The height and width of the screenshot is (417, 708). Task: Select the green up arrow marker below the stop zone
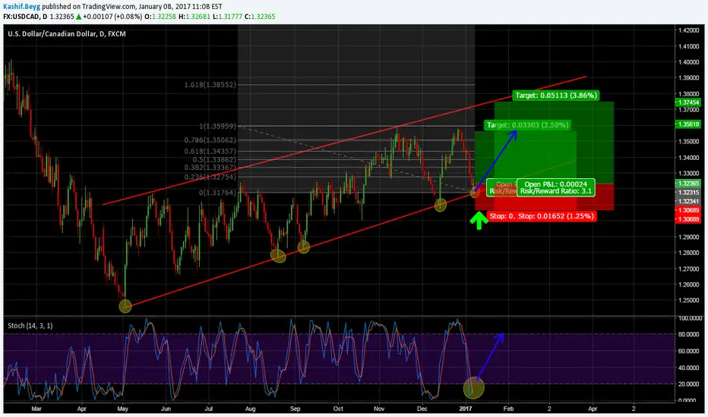click(x=479, y=221)
